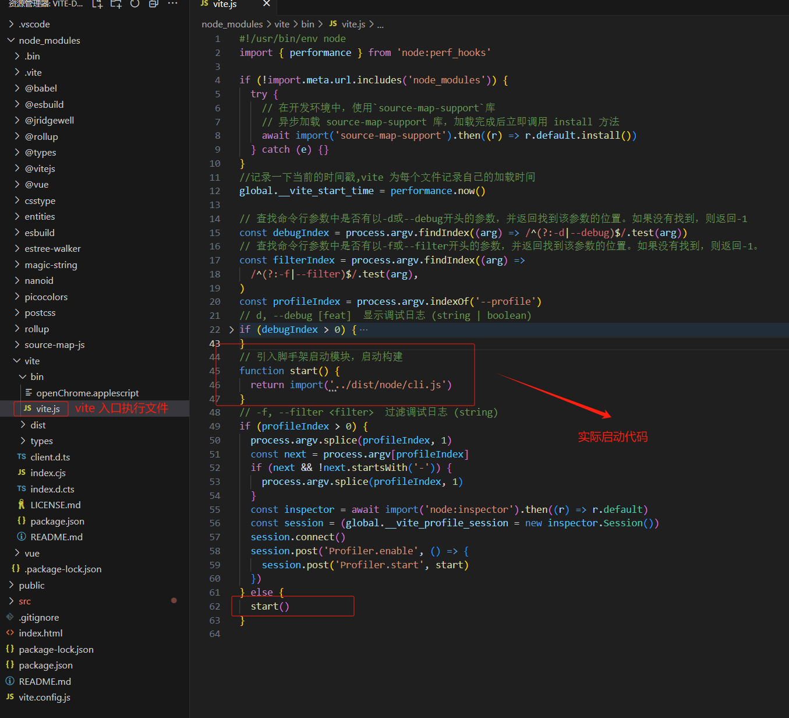This screenshot has height=718, width=789.
Task: Expand the @babel folder
Action: point(17,88)
